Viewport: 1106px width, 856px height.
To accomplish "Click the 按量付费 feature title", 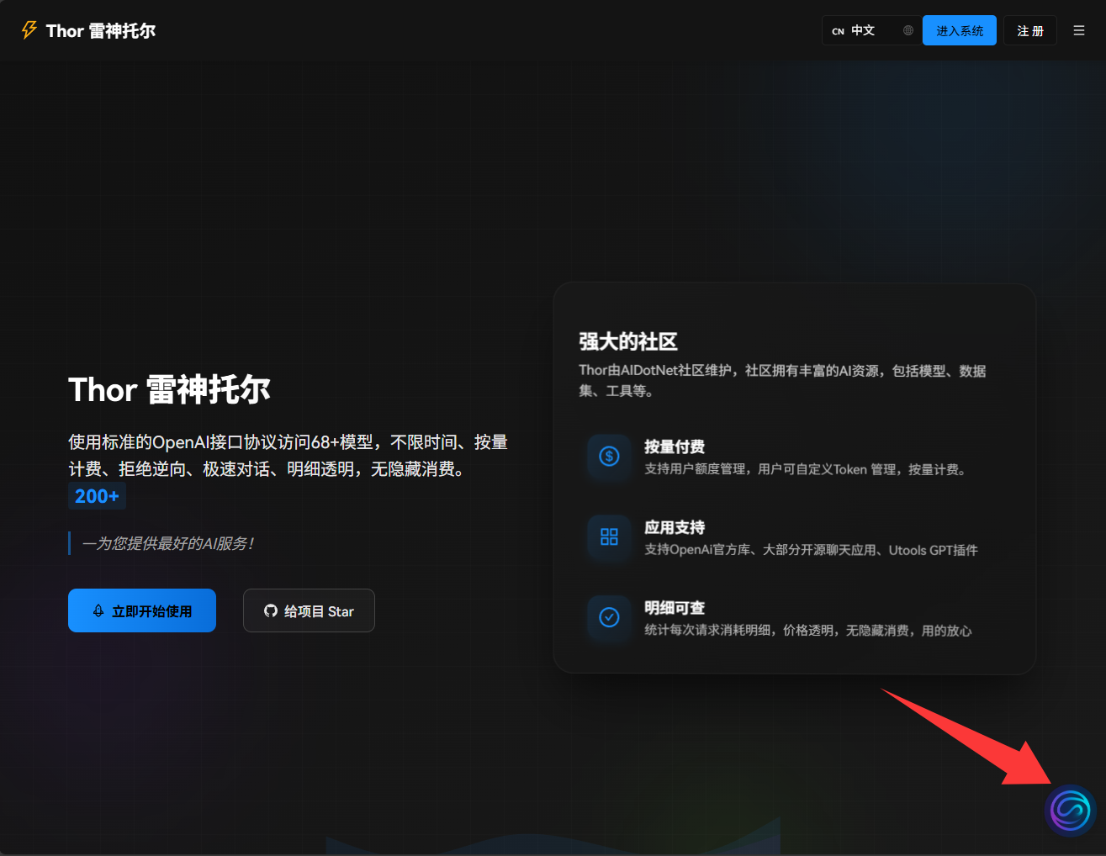I will (675, 446).
